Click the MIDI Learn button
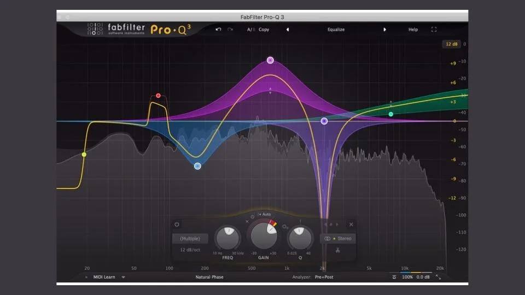This screenshot has height=295, width=525. [x=104, y=277]
